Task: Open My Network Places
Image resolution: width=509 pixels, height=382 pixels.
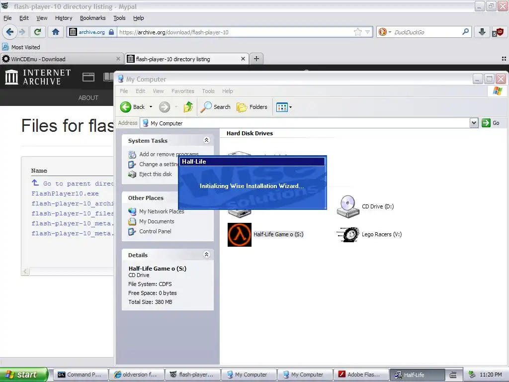Action: 162,211
